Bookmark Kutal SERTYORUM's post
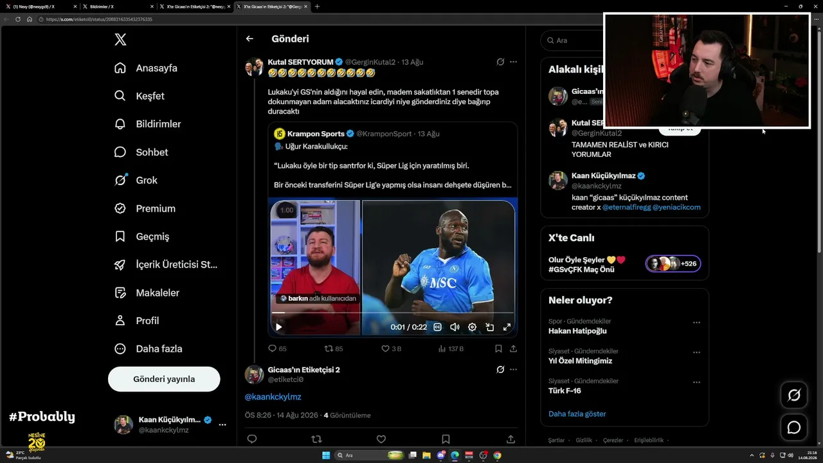This screenshot has width=823, height=463. click(x=498, y=349)
